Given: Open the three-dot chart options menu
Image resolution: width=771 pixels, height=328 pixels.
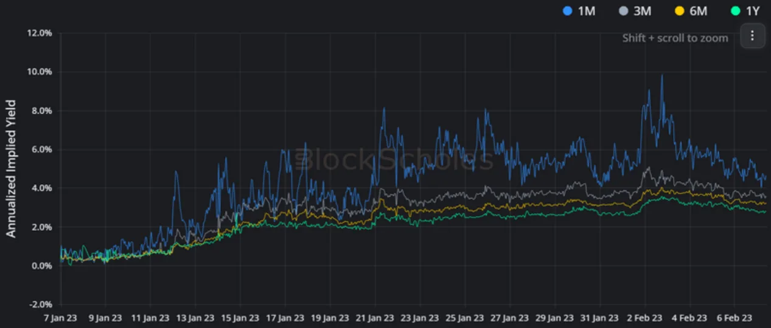Looking at the screenshot, I should 752,36.
